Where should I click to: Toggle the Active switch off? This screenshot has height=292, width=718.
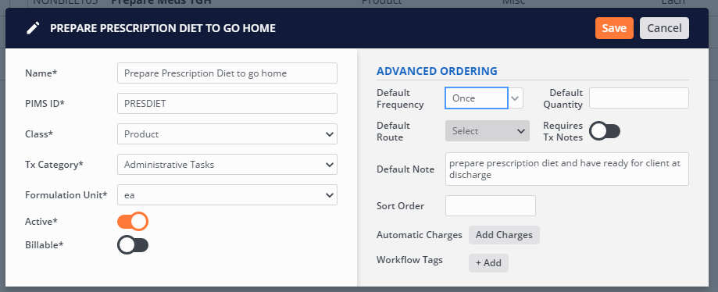point(133,222)
